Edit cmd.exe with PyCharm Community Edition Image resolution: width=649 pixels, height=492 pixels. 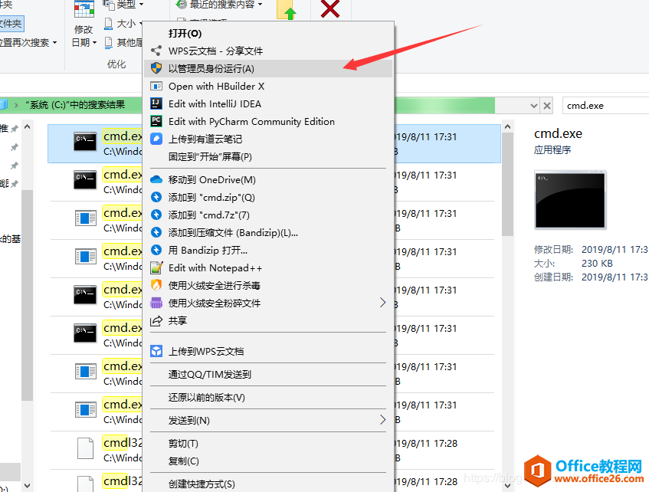pos(245,121)
